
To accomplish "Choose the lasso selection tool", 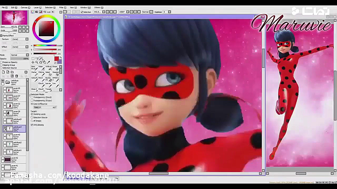I will coord(37,59).
